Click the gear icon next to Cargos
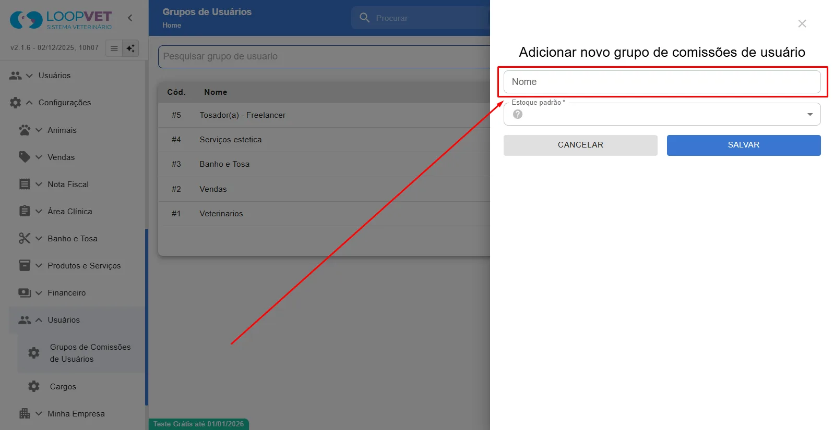 click(x=34, y=386)
